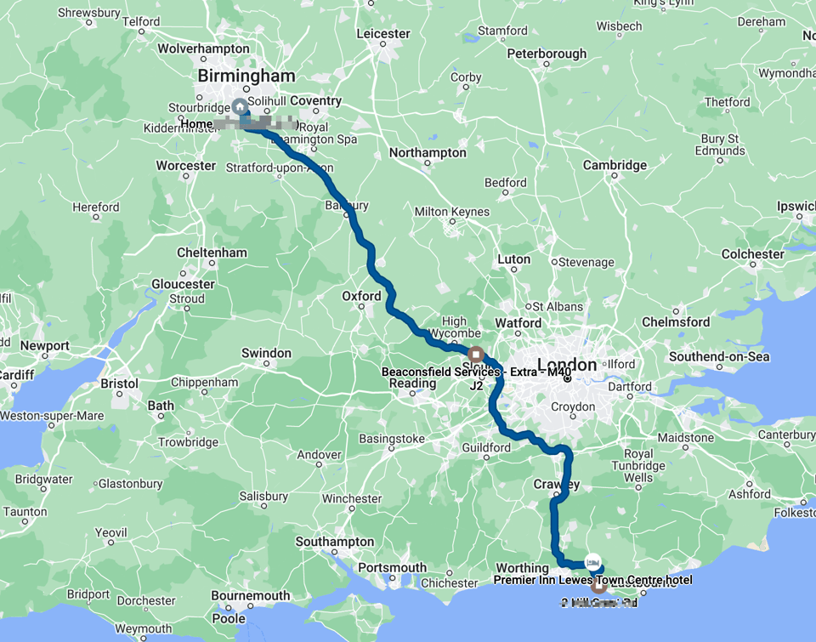Open the Premier Inn Lewes hotel bed icon
The height and width of the screenshot is (642, 816).
point(592,562)
